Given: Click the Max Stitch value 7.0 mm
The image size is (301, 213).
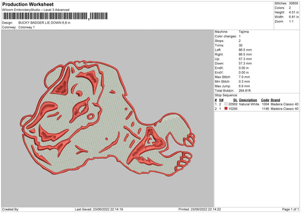Looking at the screenshot, I should point(244,77).
